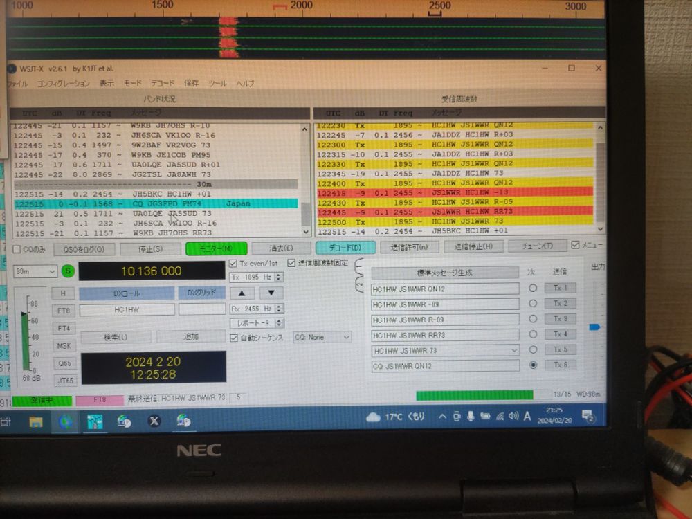Screen dimensions: 692x519
Task: Select the next radio button for Tx 2
Action: 533,303
